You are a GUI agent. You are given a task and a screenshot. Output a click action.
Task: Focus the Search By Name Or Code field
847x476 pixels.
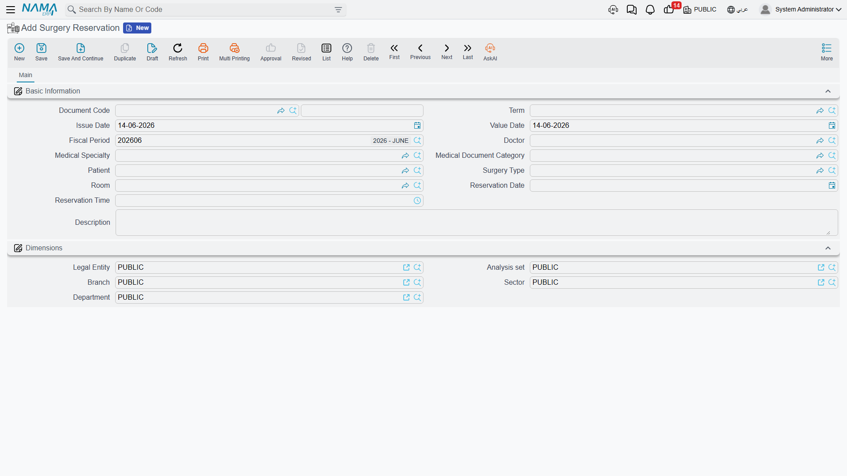tap(205, 10)
